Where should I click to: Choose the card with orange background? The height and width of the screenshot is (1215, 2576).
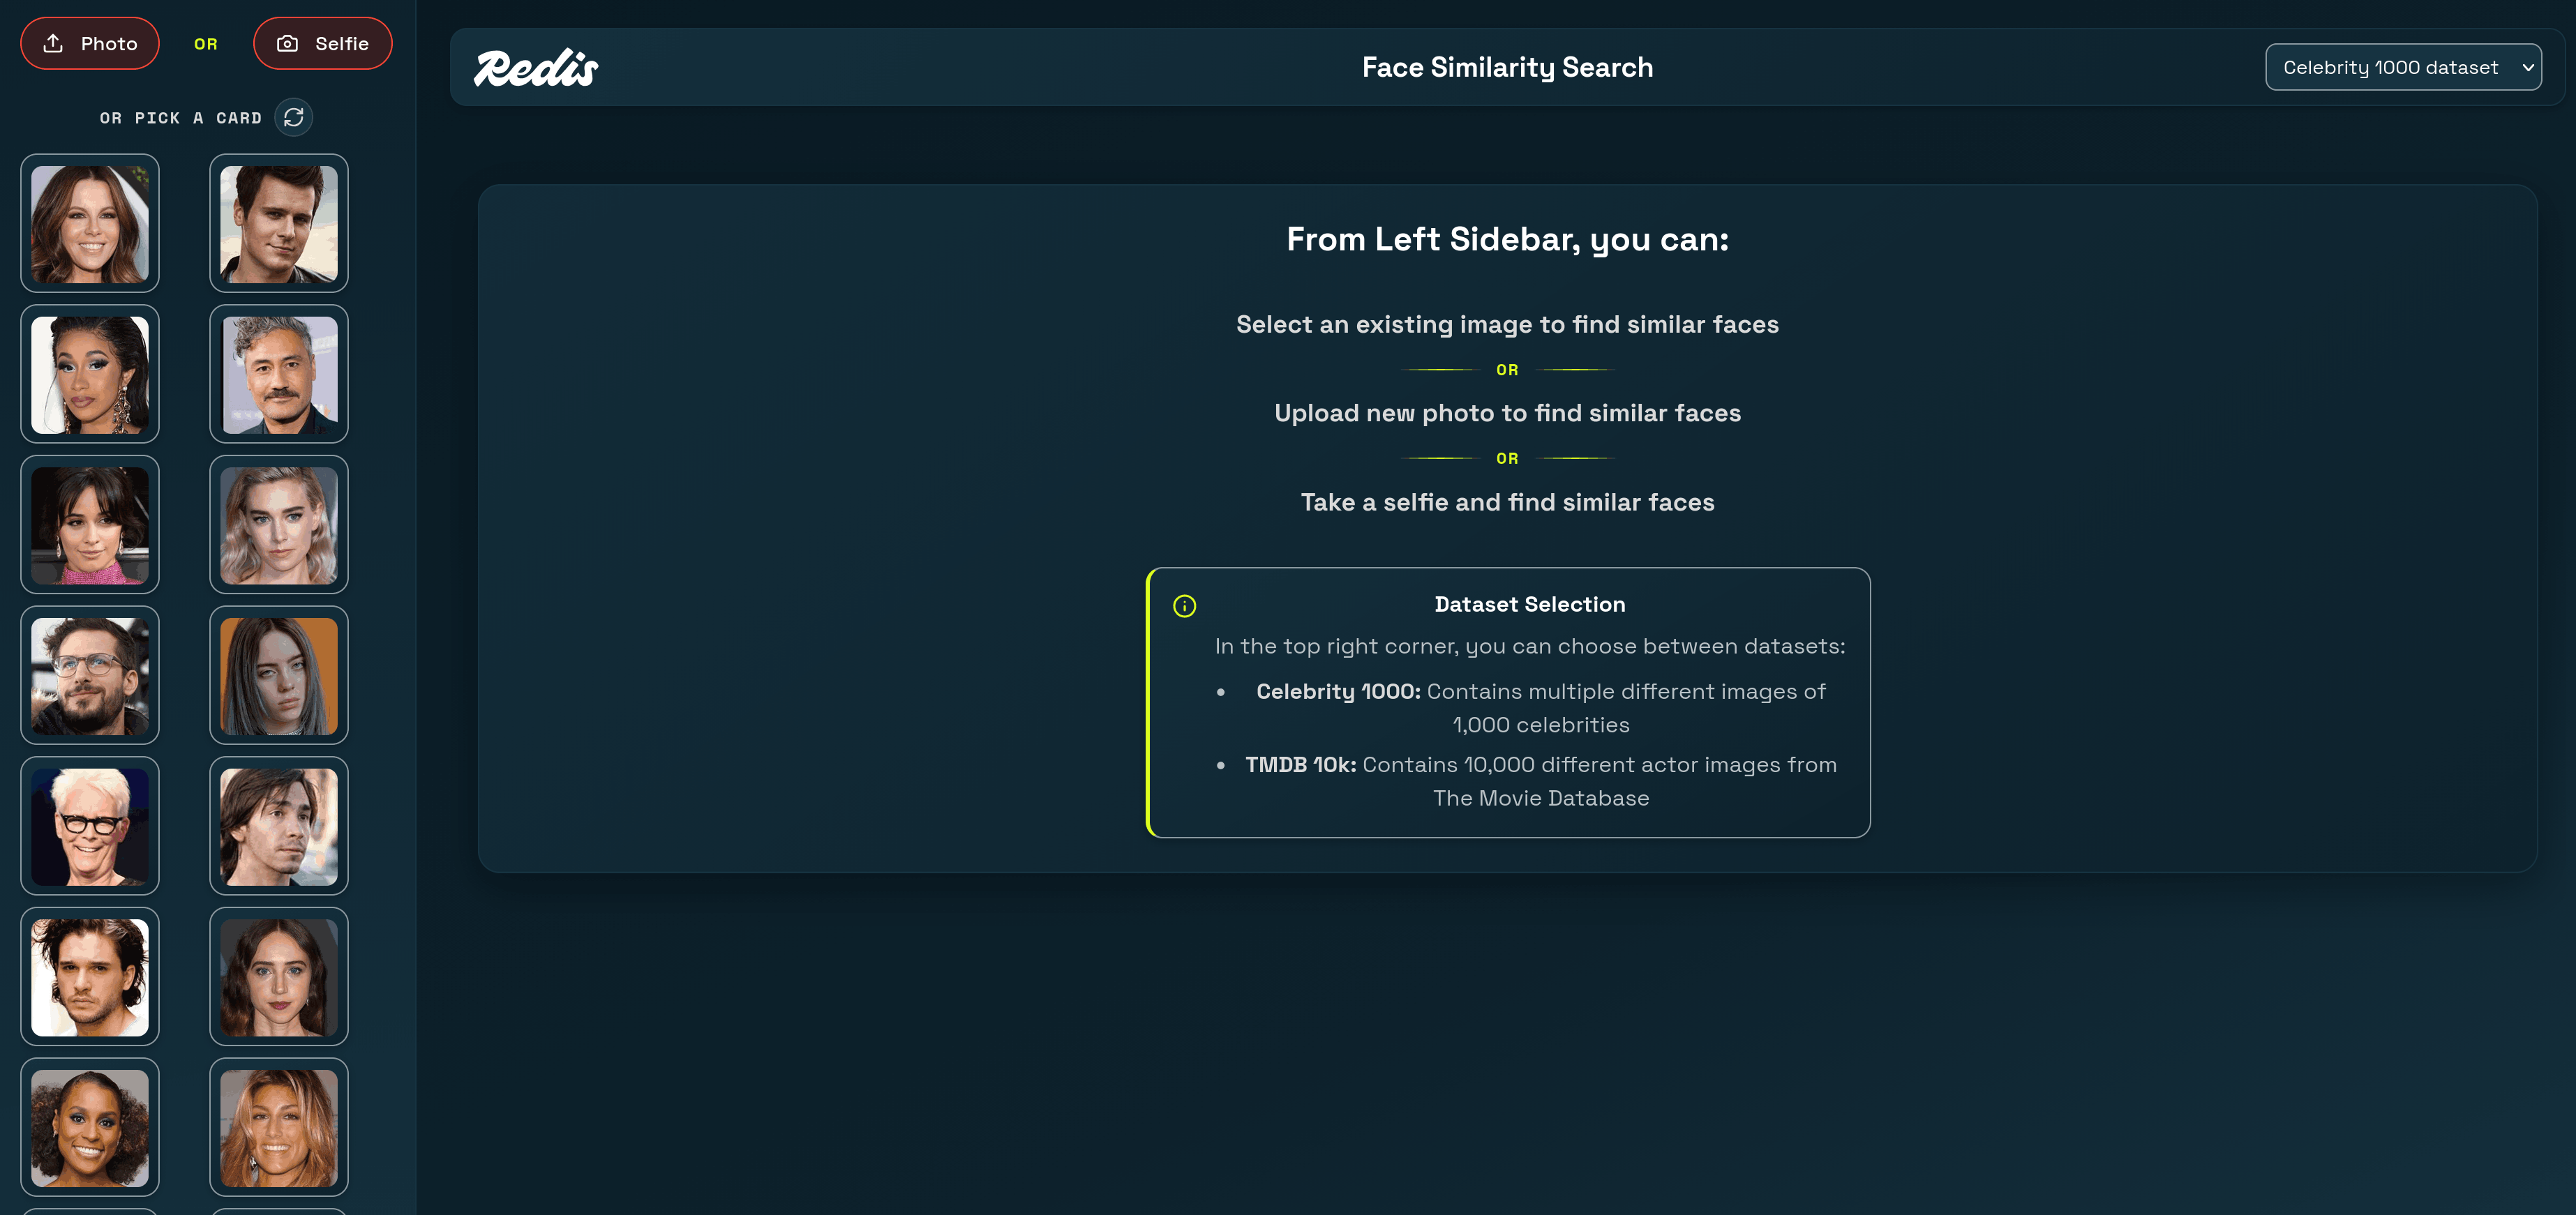point(278,675)
